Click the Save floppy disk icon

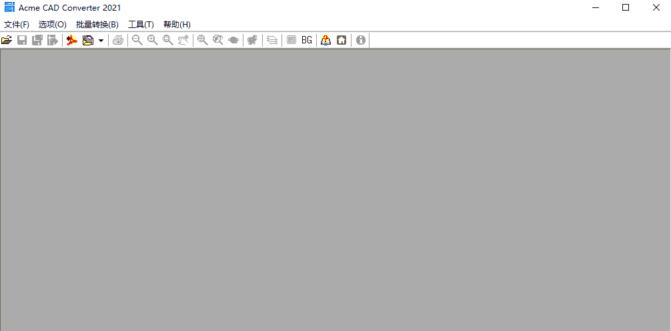click(x=22, y=40)
